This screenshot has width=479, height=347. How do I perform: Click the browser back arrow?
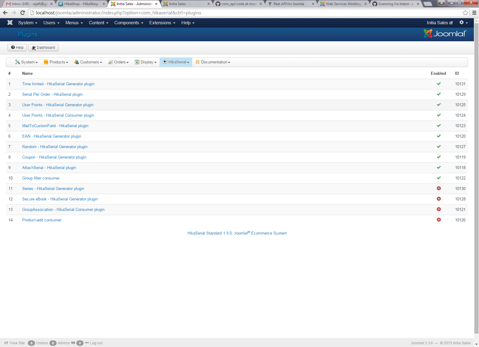pyautogui.click(x=5, y=13)
